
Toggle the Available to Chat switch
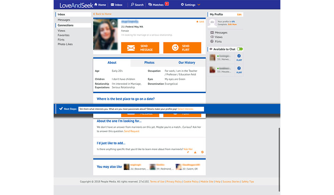[x=240, y=49]
